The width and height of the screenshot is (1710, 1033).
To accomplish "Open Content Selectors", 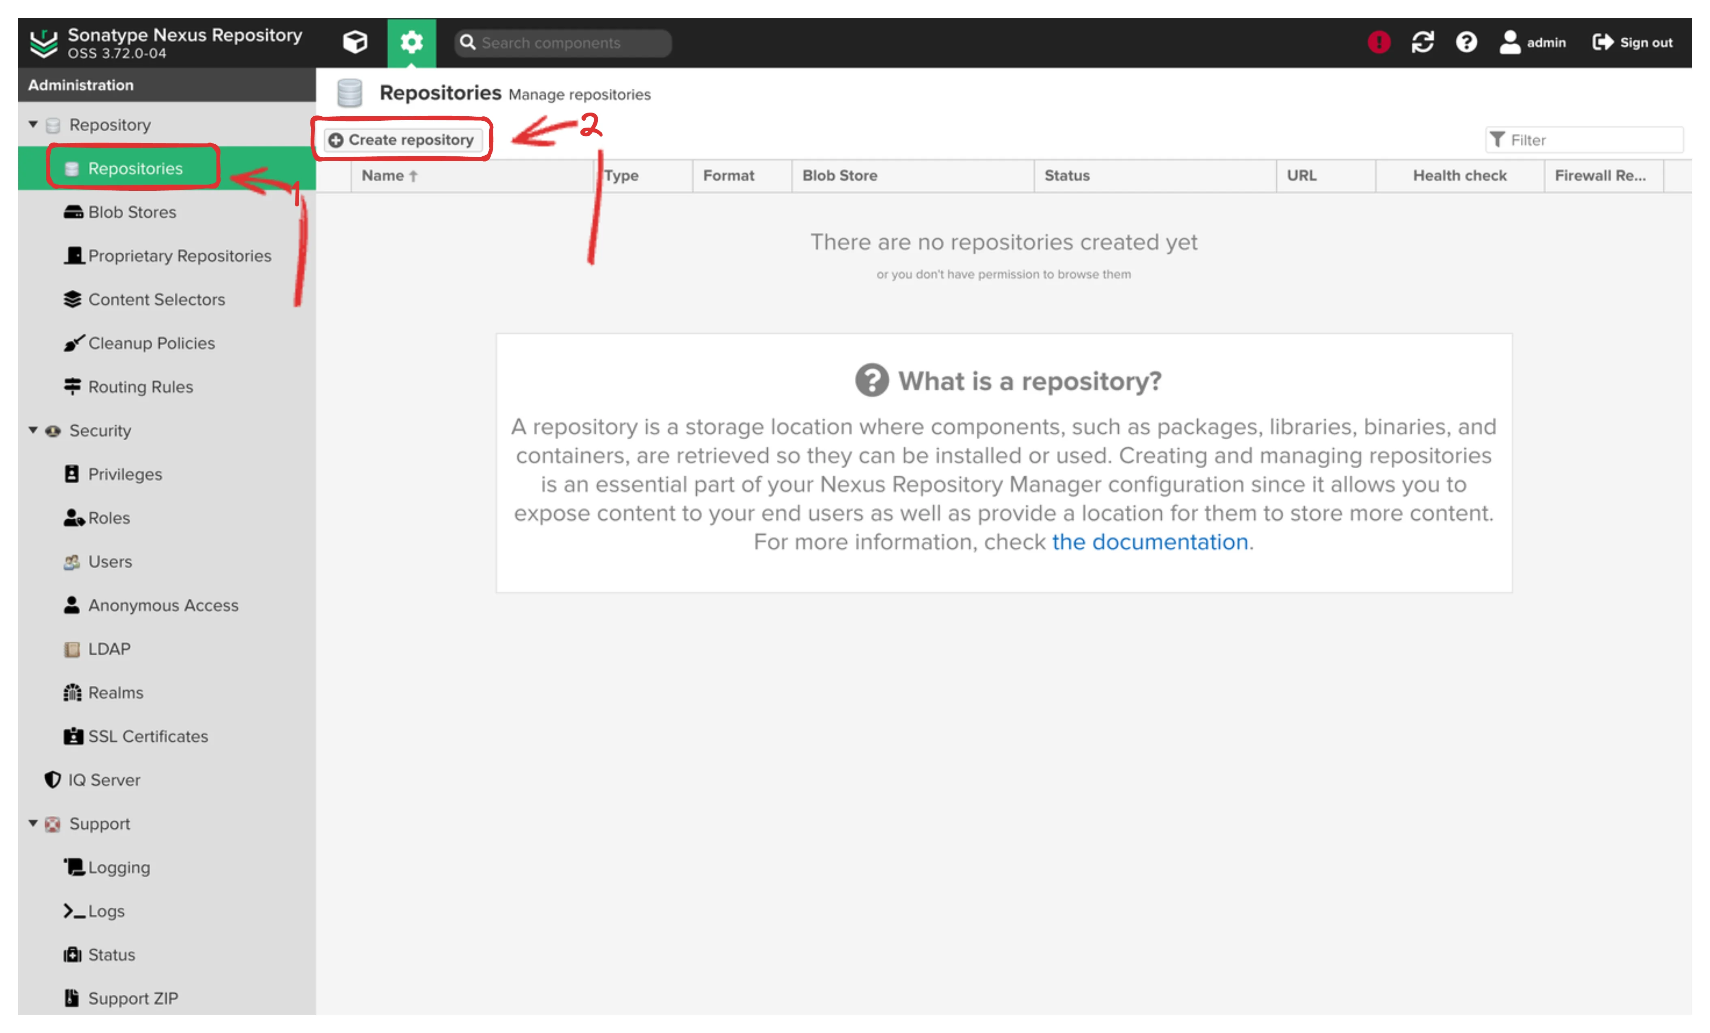I will [x=167, y=300].
